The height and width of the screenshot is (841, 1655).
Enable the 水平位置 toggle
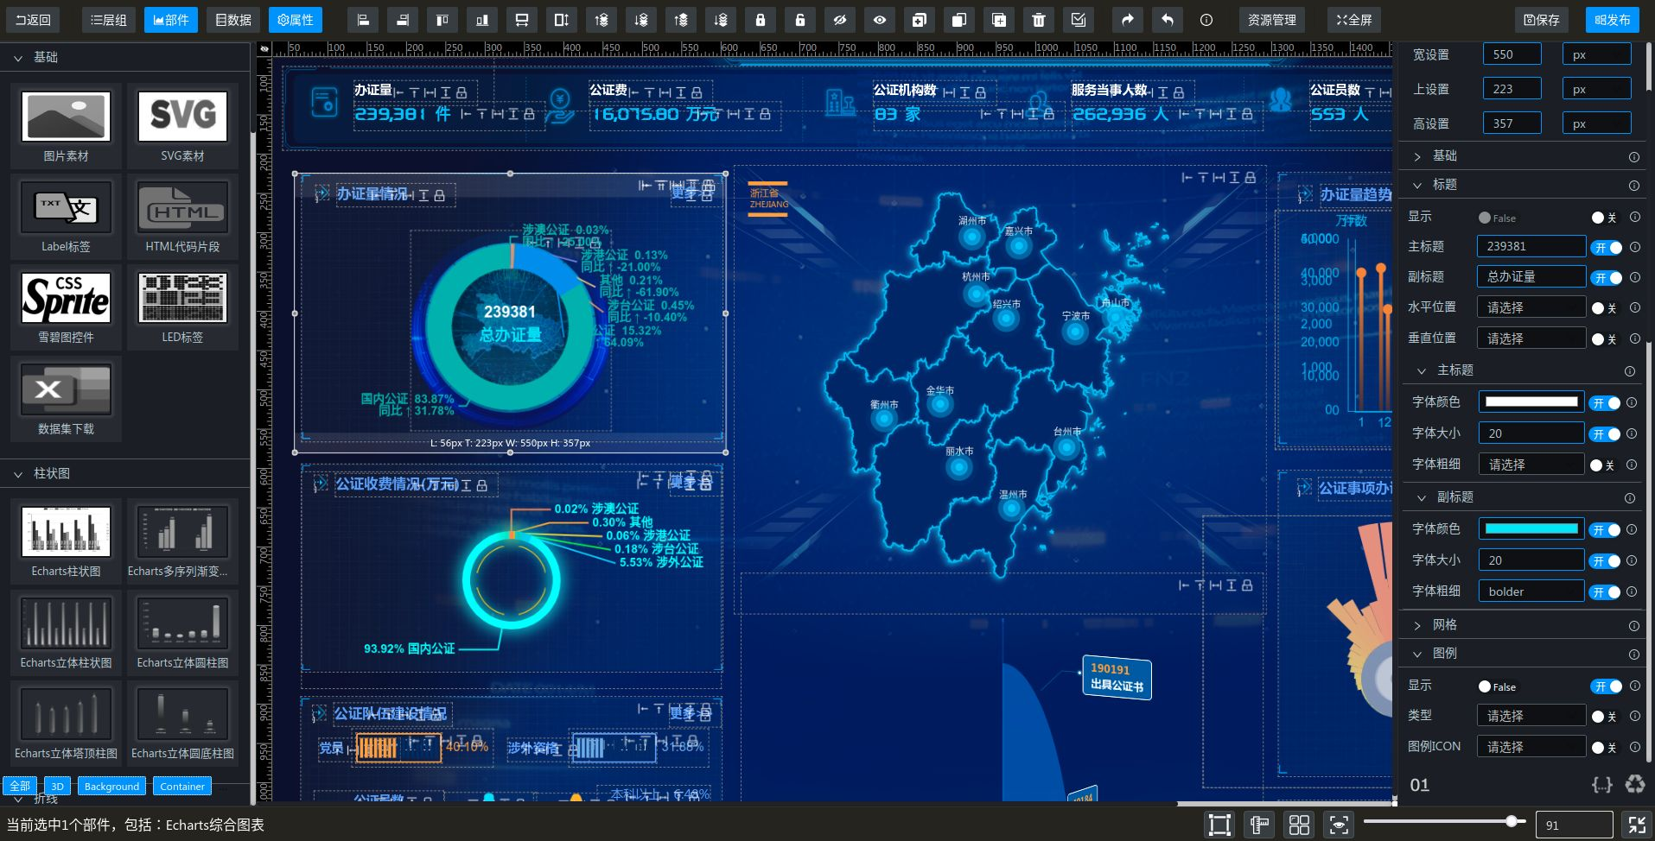click(1604, 308)
